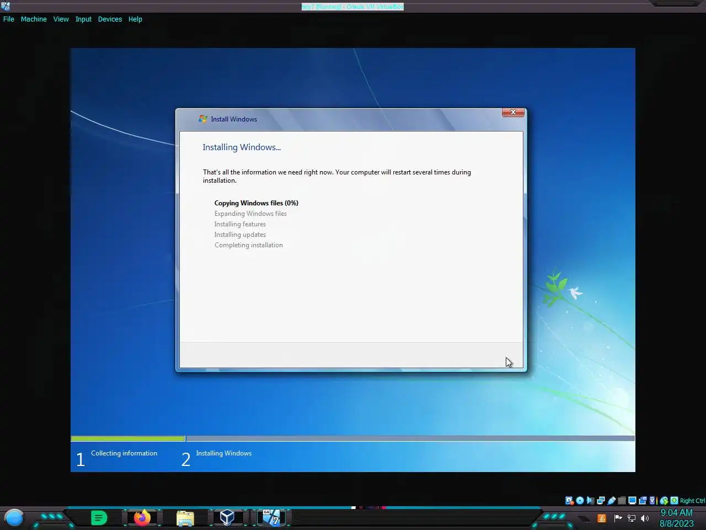The width and height of the screenshot is (706, 530).
Task: Click the keyboard capture green arrow indicator
Action: (x=674, y=501)
